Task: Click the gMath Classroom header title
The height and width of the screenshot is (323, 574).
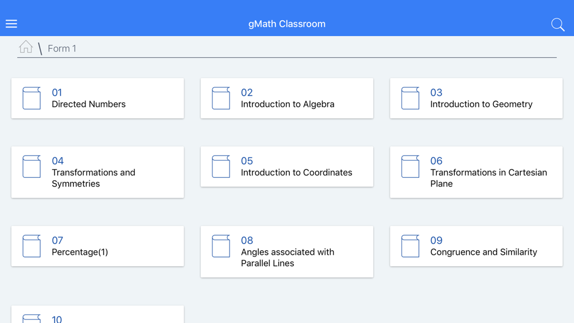Action: click(287, 24)
